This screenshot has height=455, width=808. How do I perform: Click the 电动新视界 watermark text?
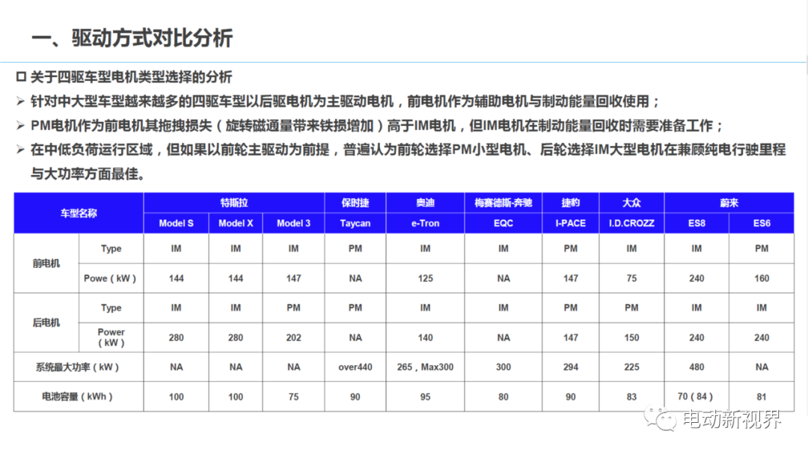pos(732,419)
